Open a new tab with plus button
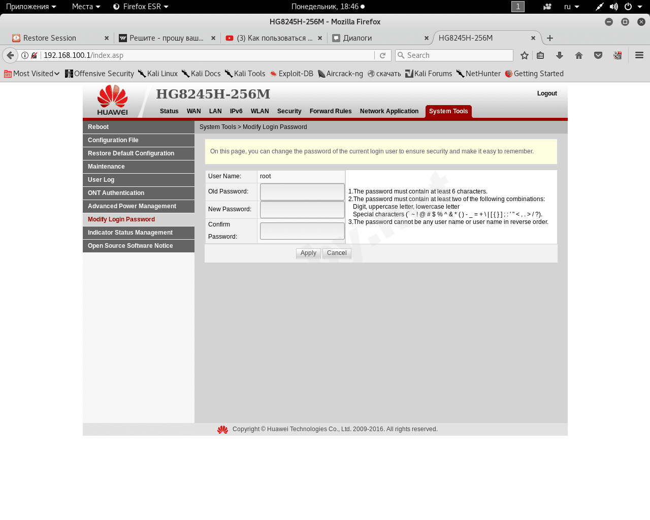This screenshot has height=520, width=650. [x=550, y=38]
